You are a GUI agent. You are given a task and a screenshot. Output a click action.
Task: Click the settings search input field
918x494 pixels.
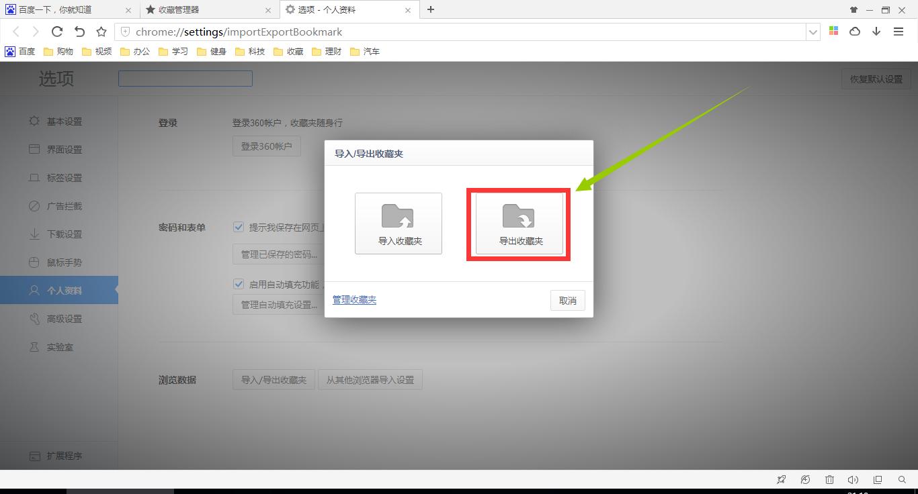click(x=185, y=79)
